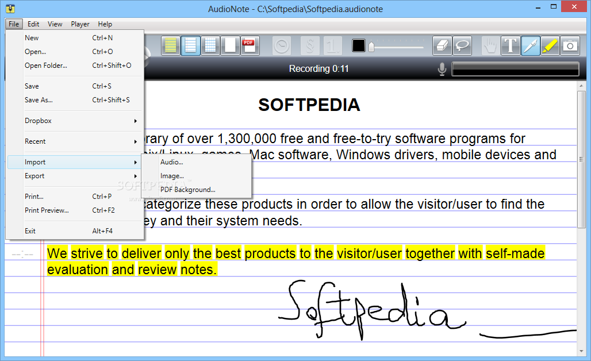Image resolution: width=591 pixels, height=361 pixels.
Task: Click the vertical scrollbar thumb
Action: point(582,159)
